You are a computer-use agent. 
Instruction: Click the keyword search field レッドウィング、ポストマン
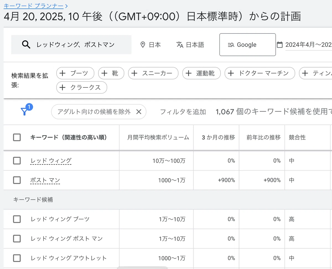[71, 45]
